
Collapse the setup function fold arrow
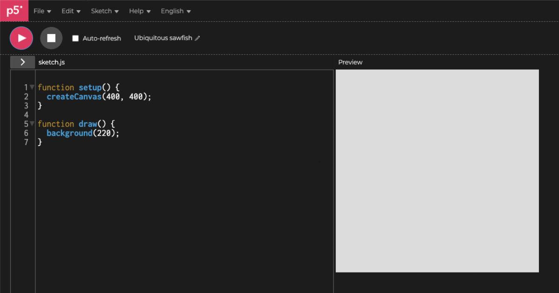pos(32,87)
